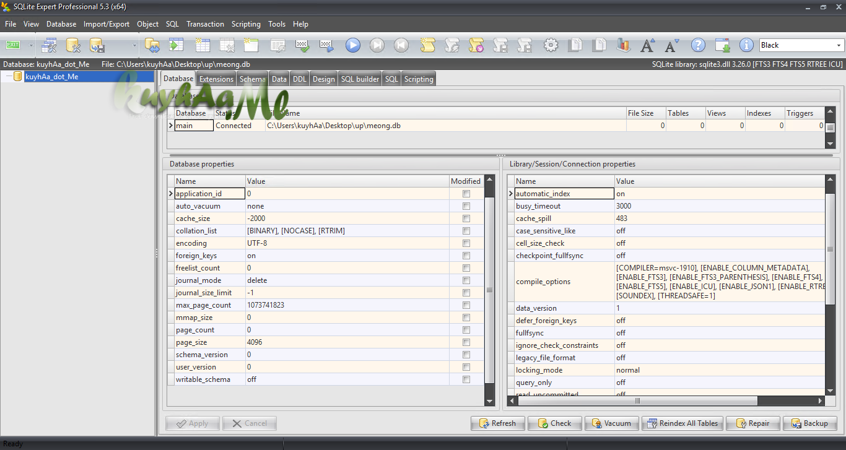
Task: Click the locking_mode value normal
Action: coord(628,370)
